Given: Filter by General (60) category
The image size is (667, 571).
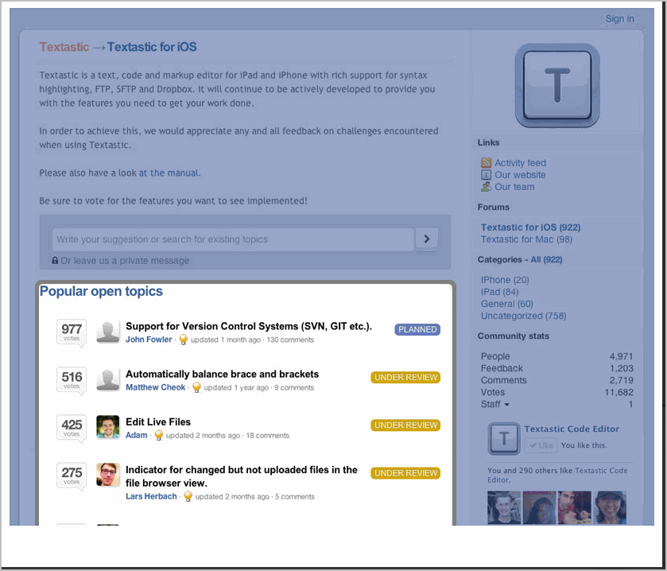Looking at the screenshot, I should 506,304.
